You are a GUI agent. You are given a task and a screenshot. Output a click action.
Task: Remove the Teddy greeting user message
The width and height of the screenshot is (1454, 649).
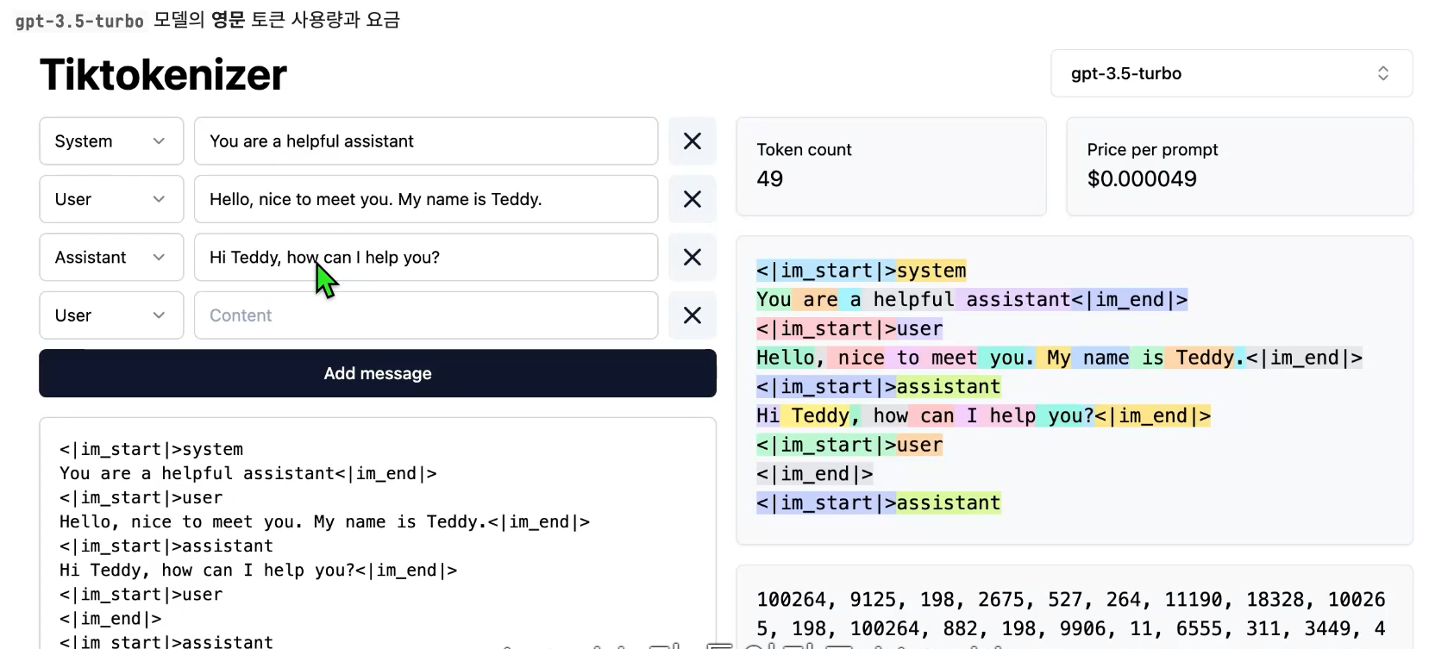tap(693, 199)
